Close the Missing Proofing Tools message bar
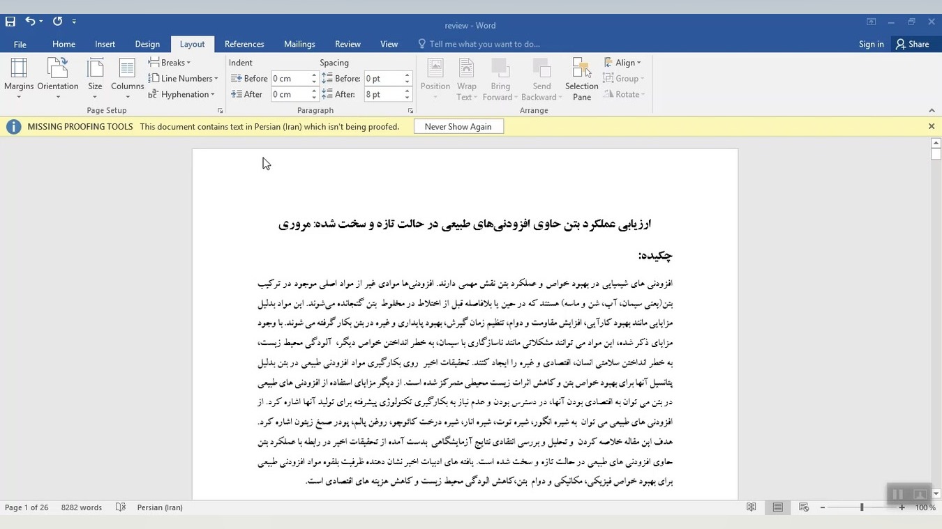The image size is (942, 529). click(931, 127)
